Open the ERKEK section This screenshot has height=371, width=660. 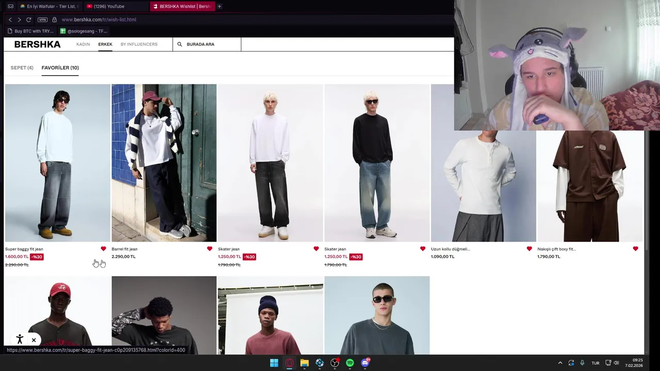coord(105,44)
